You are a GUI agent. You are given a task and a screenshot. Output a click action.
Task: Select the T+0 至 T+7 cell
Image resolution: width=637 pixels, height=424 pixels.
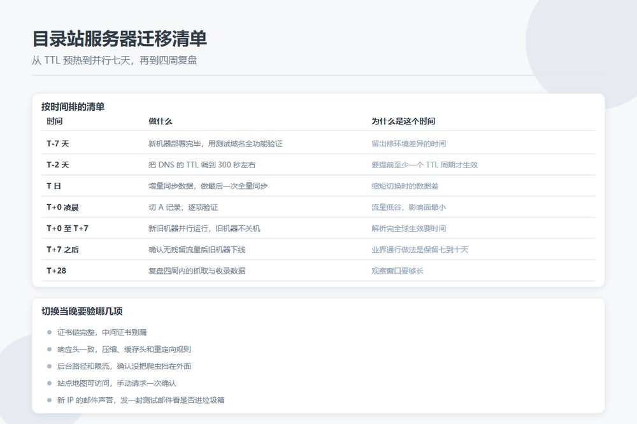pos(68,229)
